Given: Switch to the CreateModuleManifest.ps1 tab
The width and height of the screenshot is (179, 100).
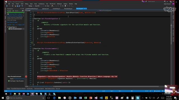Looking at the screenshot, I should click(x=32, y=9).
